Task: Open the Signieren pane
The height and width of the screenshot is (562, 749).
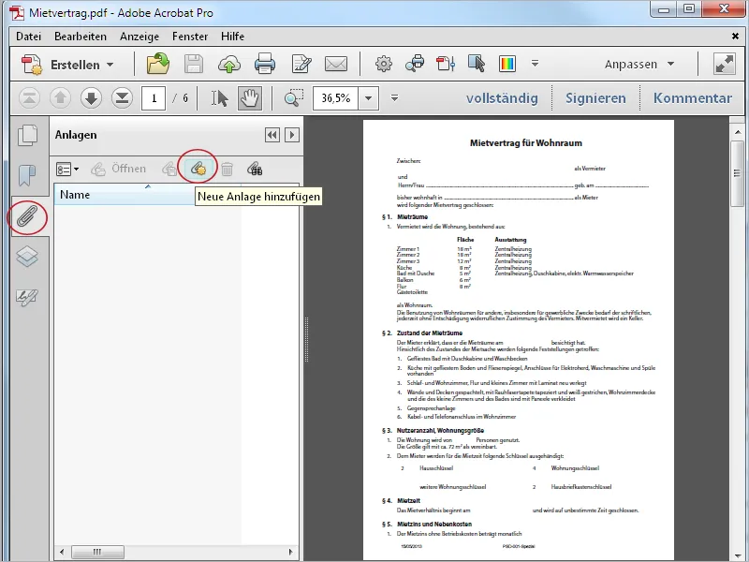Action: coord(595,98)
